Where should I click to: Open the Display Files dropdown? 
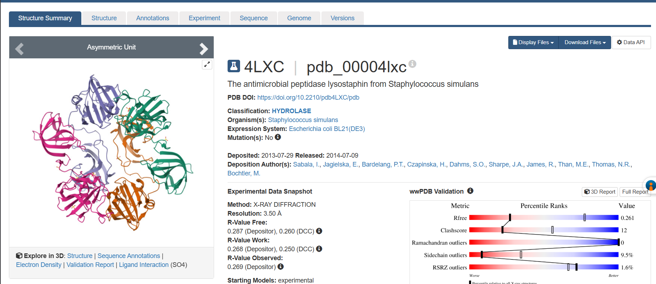point(533,42)
